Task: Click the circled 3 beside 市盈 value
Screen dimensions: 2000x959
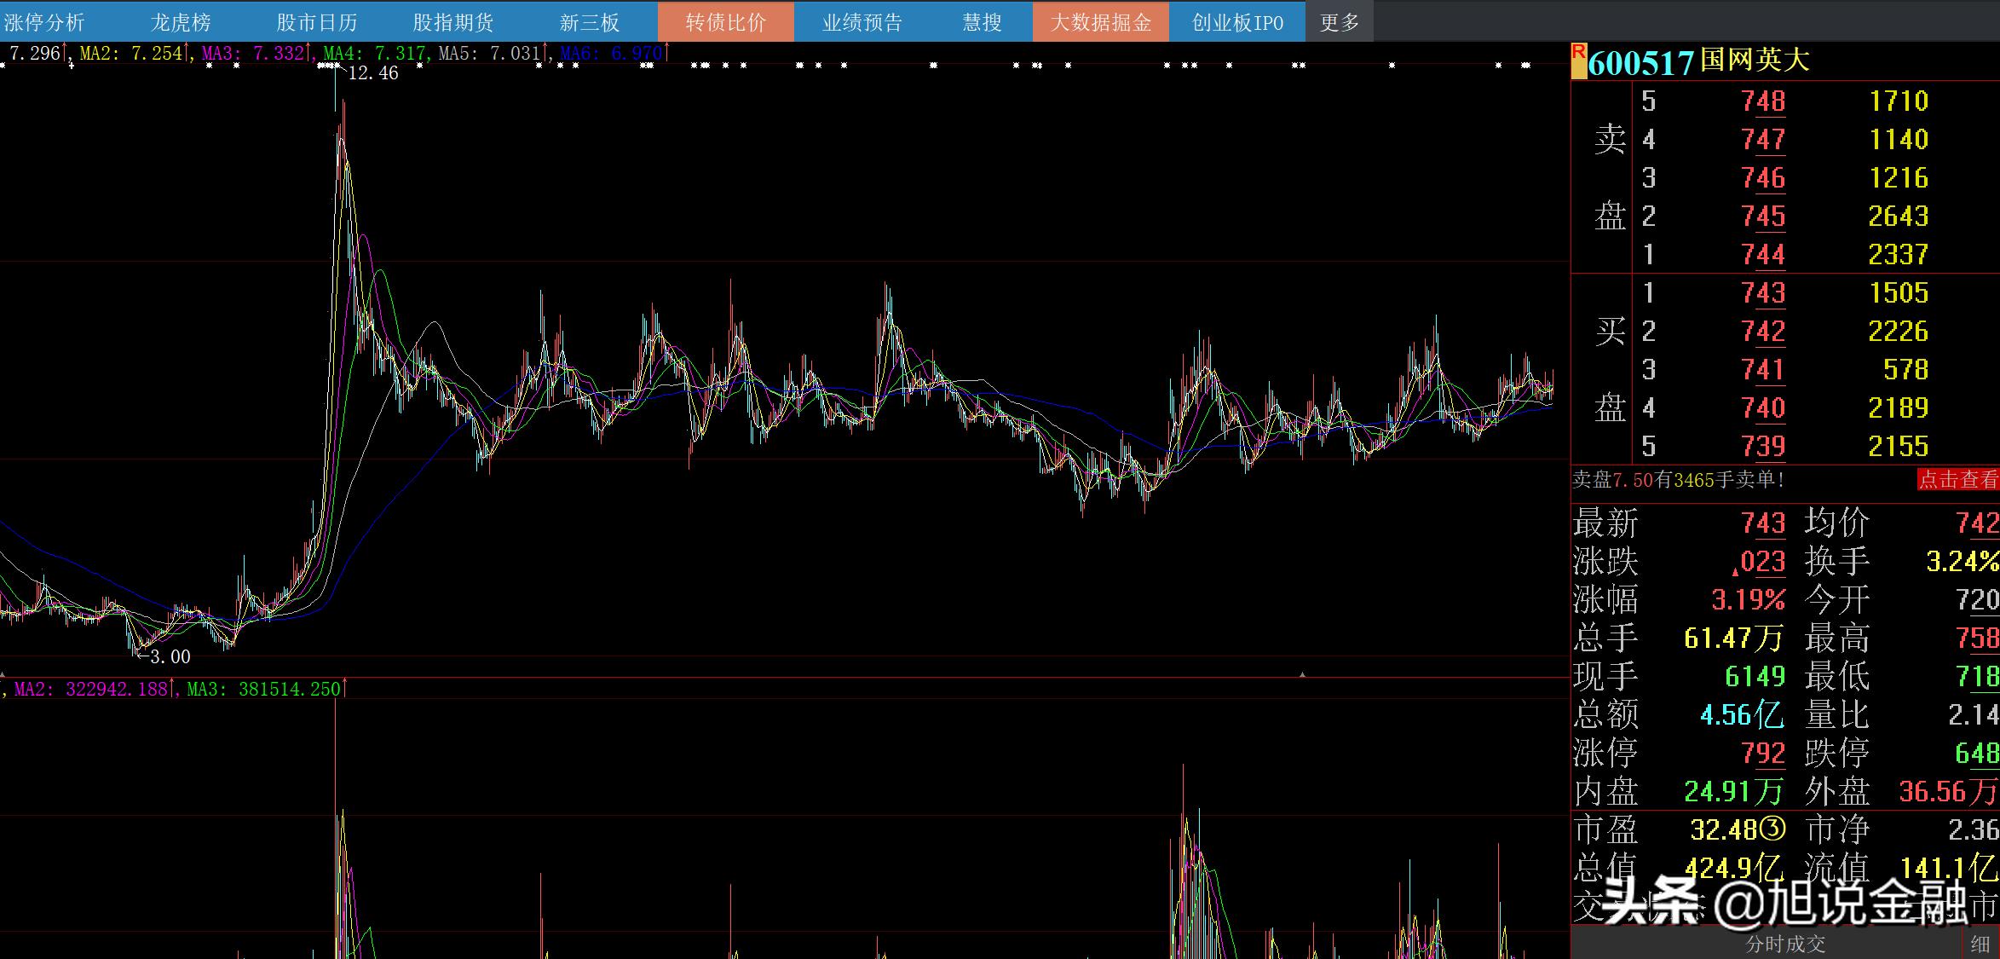Action: tap(1772, 829)
